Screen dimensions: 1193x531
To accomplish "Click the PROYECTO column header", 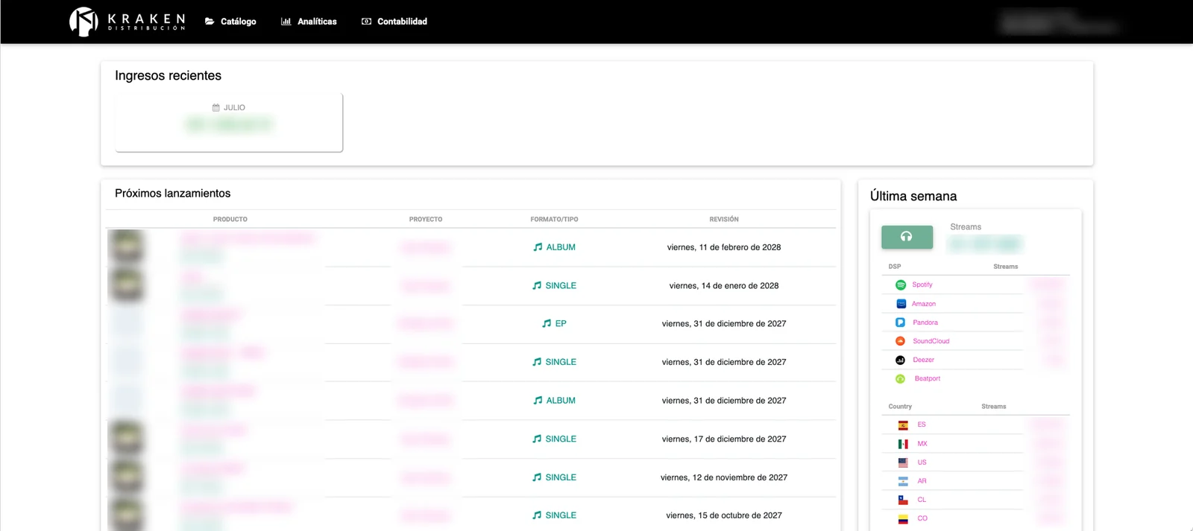I will (426, 220).
